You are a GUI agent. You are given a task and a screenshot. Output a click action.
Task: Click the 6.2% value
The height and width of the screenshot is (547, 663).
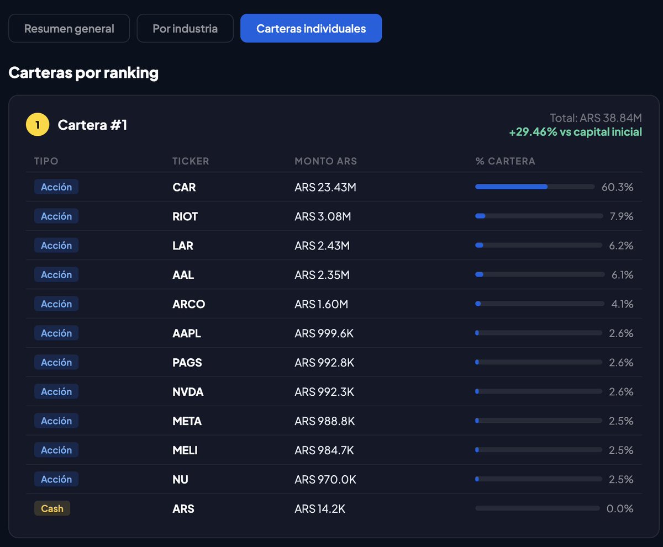click(621, 246)
